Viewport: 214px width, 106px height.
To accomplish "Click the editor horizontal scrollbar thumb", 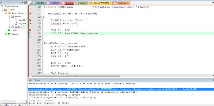I will click(76, 75).
